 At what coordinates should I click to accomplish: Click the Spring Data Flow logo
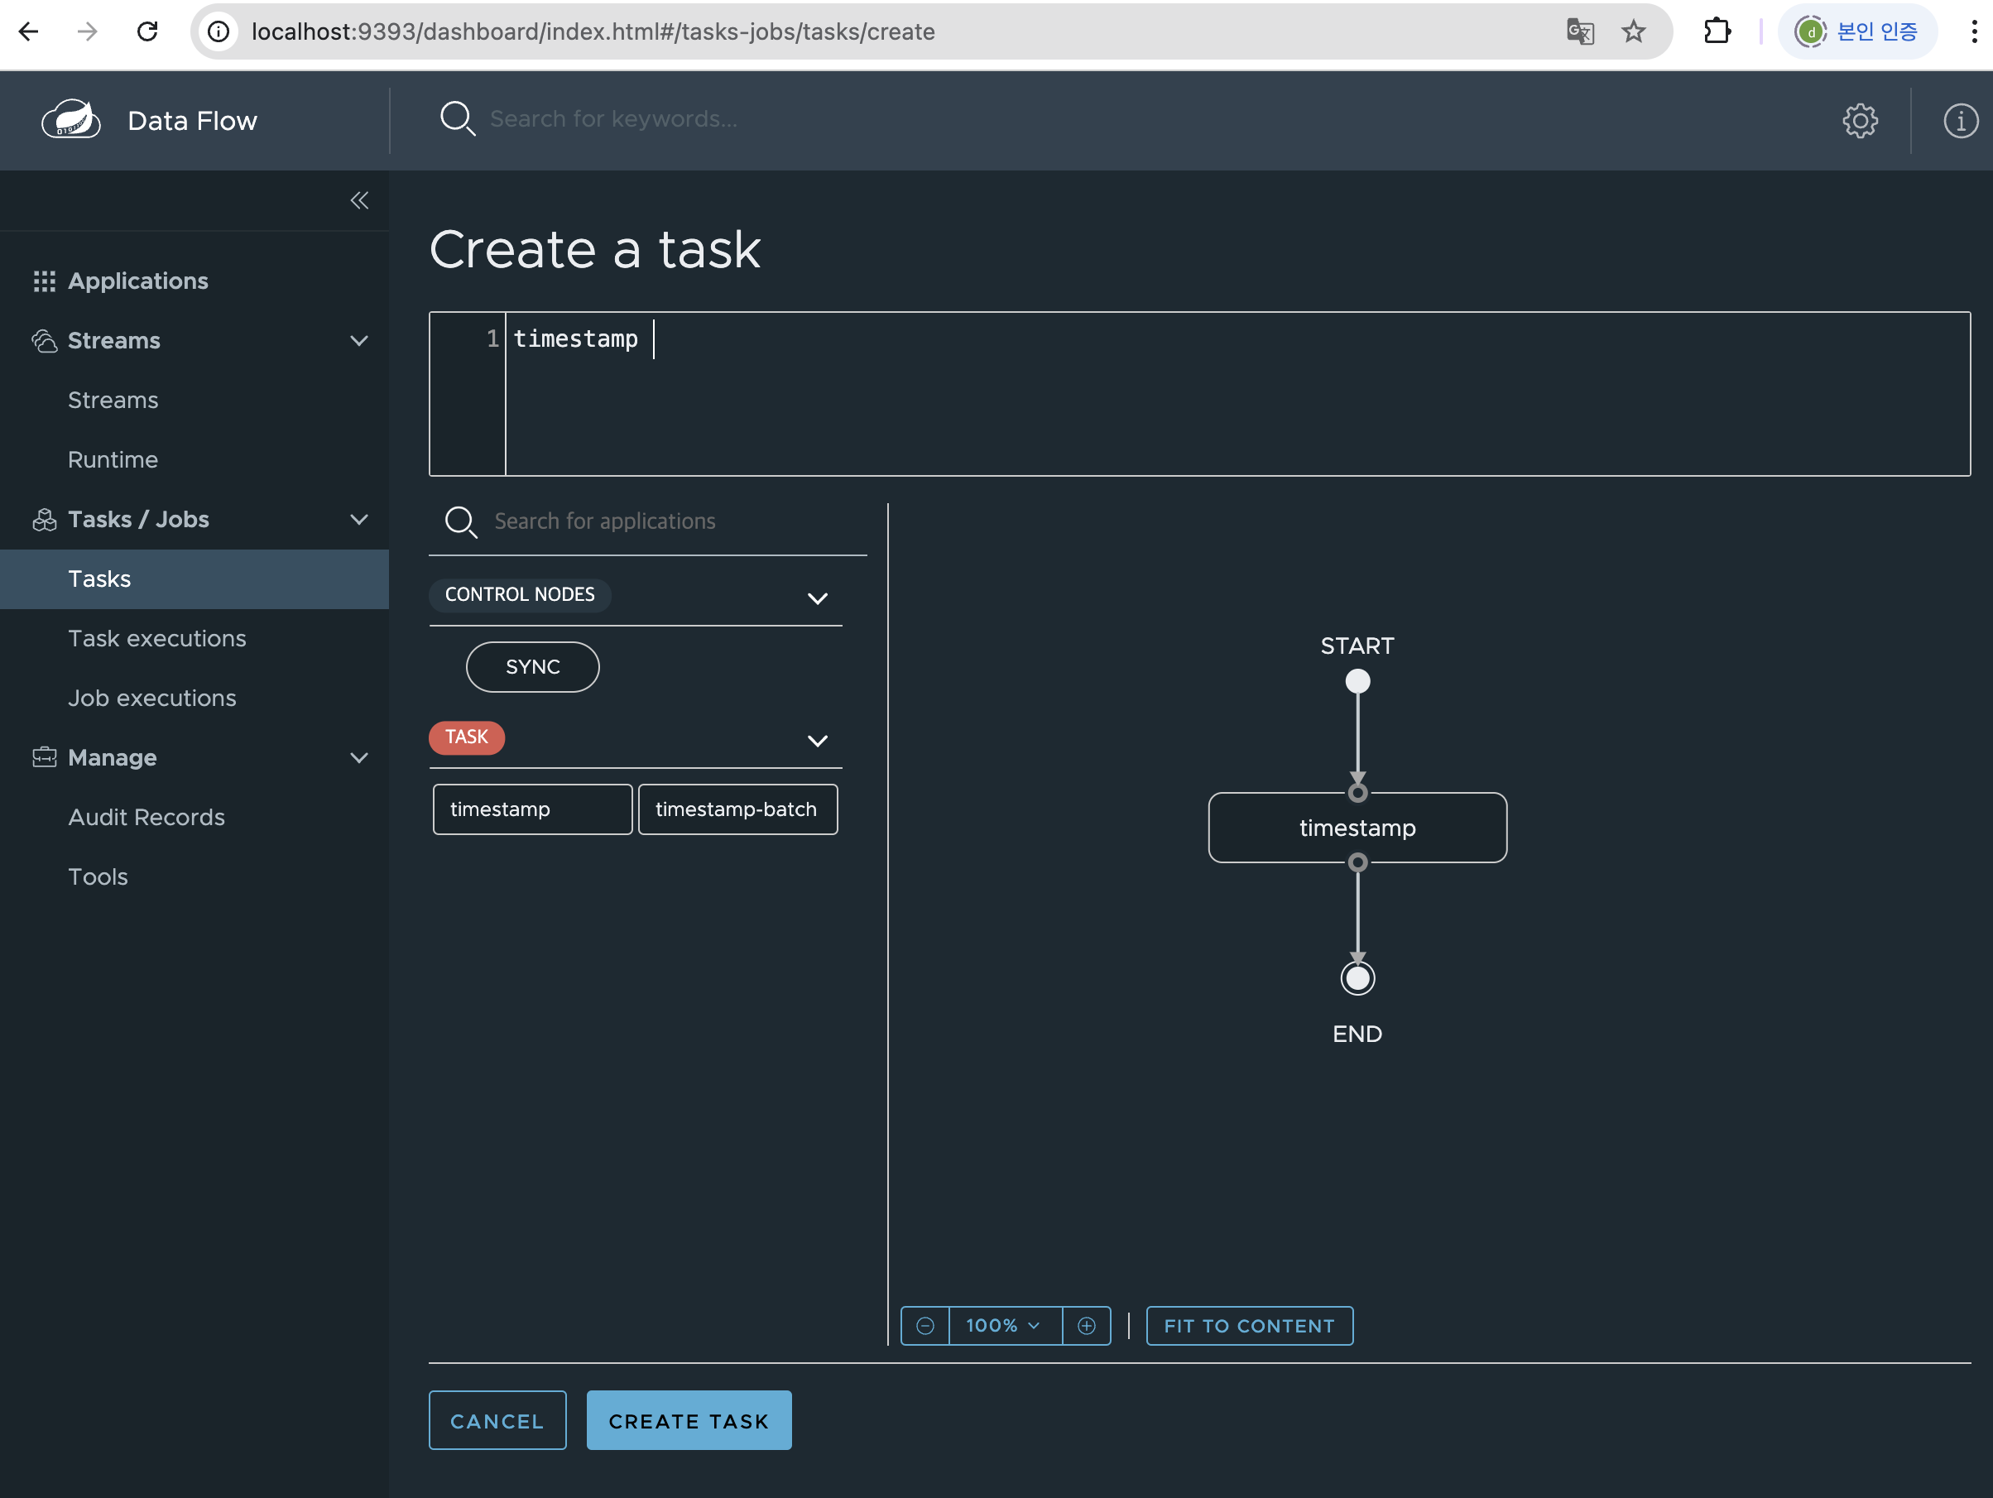[x=71, y=120]
